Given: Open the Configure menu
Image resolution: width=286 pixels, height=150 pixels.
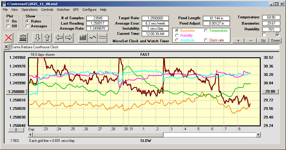Looking at the screenshot, I should (89, 10).
